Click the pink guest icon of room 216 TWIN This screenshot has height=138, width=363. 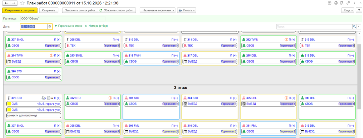[126, 56]
